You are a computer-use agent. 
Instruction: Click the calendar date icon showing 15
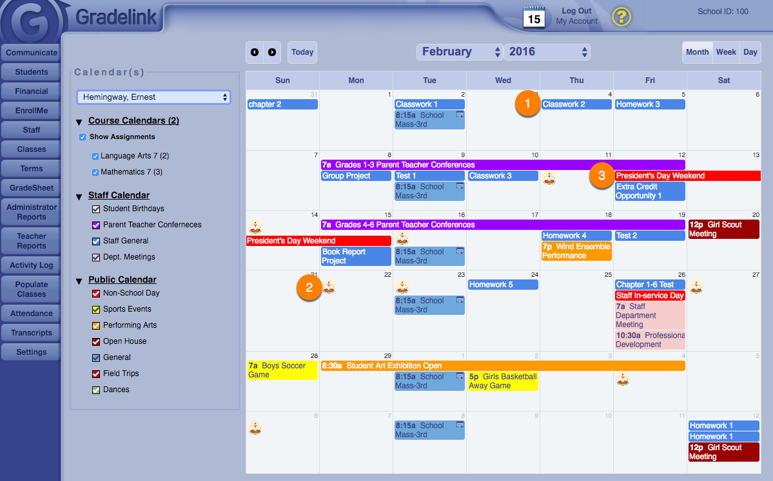[x=535, y=16]
